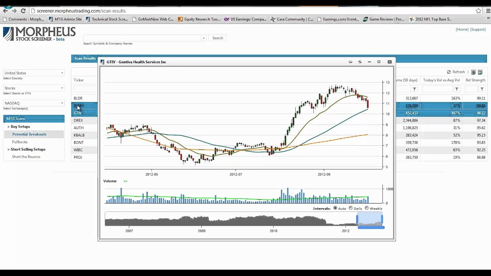Viewport: 491px width, 276px height.
Task: Maximize the GTIV chart popup
Action: 379,62
